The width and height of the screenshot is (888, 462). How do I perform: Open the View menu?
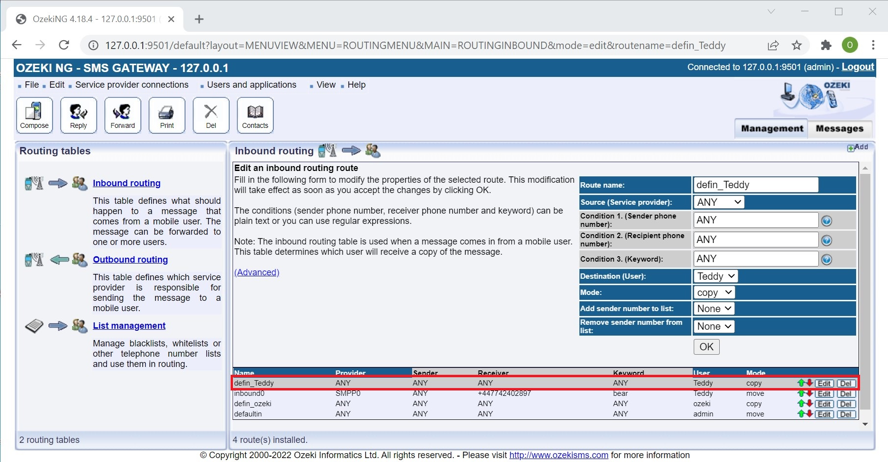(326, 85)
